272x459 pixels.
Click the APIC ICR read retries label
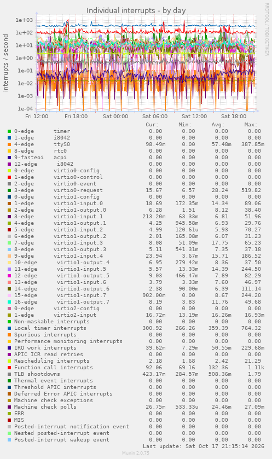49,354
